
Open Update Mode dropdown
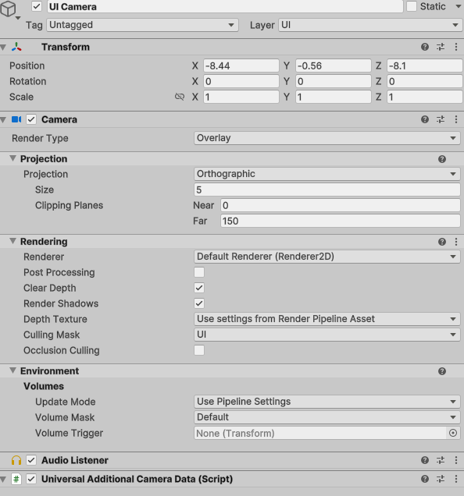click(327, 402)
